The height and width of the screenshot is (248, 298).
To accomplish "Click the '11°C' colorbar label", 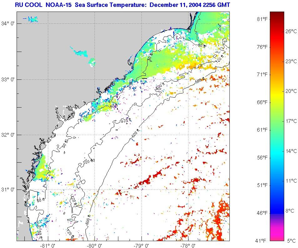I will [x=291, y=181].
